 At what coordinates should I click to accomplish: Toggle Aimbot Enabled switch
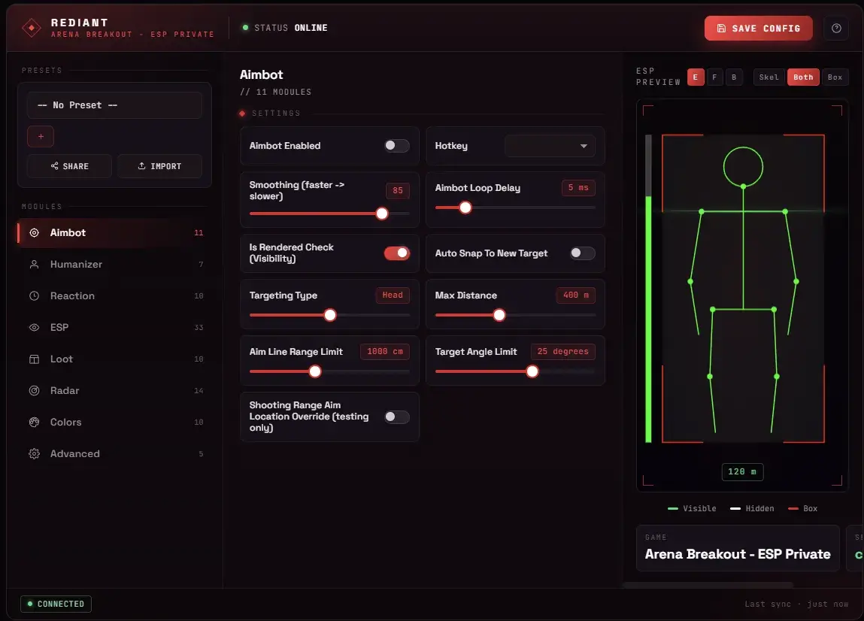coord(397,145)
